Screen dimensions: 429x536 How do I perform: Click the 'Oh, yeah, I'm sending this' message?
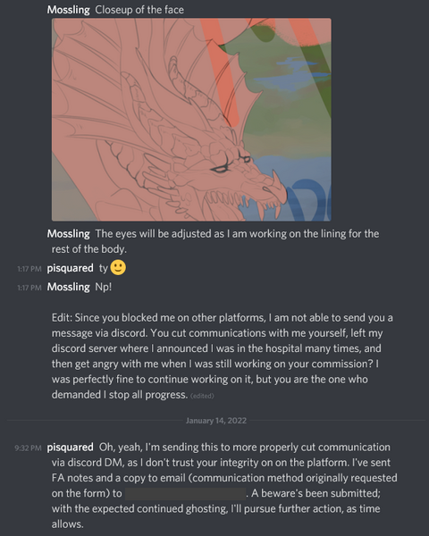224,485
